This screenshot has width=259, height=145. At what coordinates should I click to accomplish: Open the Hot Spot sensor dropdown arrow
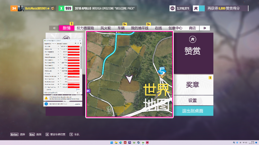tap(58, 54)
